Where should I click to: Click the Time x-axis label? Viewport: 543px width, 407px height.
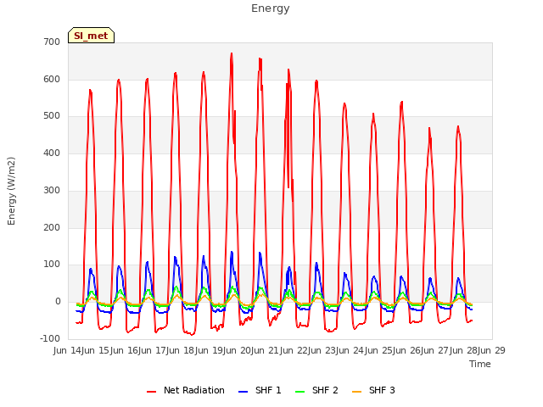click(x=480, y=364)
